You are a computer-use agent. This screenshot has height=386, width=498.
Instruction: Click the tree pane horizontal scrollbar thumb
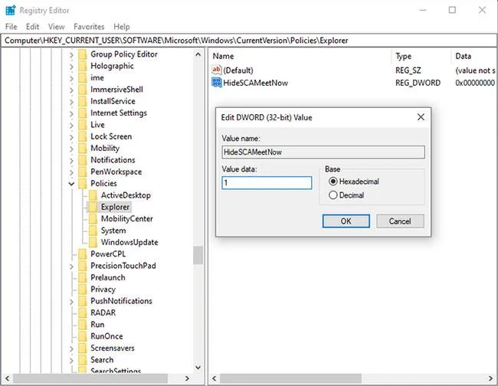[90, 378]
